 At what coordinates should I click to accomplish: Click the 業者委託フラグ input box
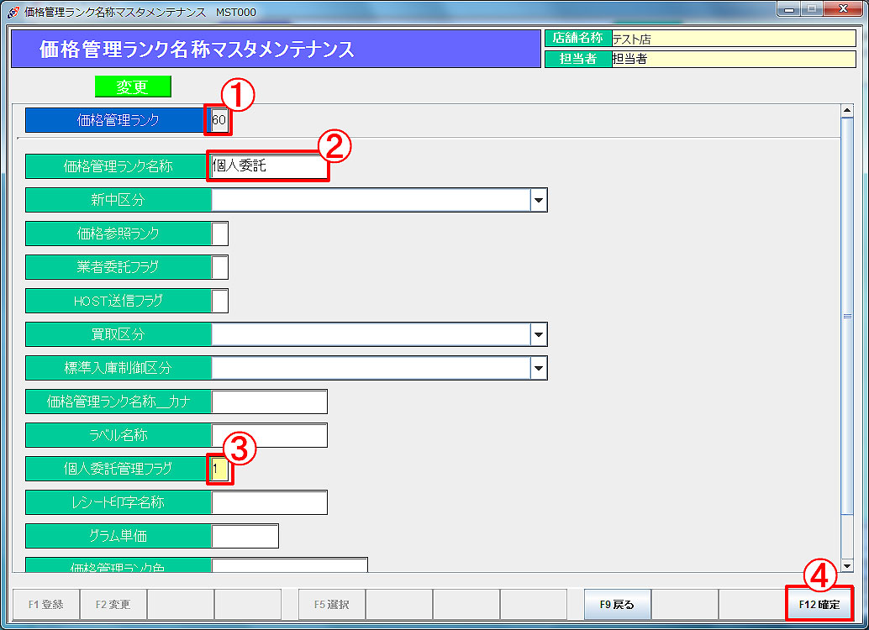tap(219, 267)
